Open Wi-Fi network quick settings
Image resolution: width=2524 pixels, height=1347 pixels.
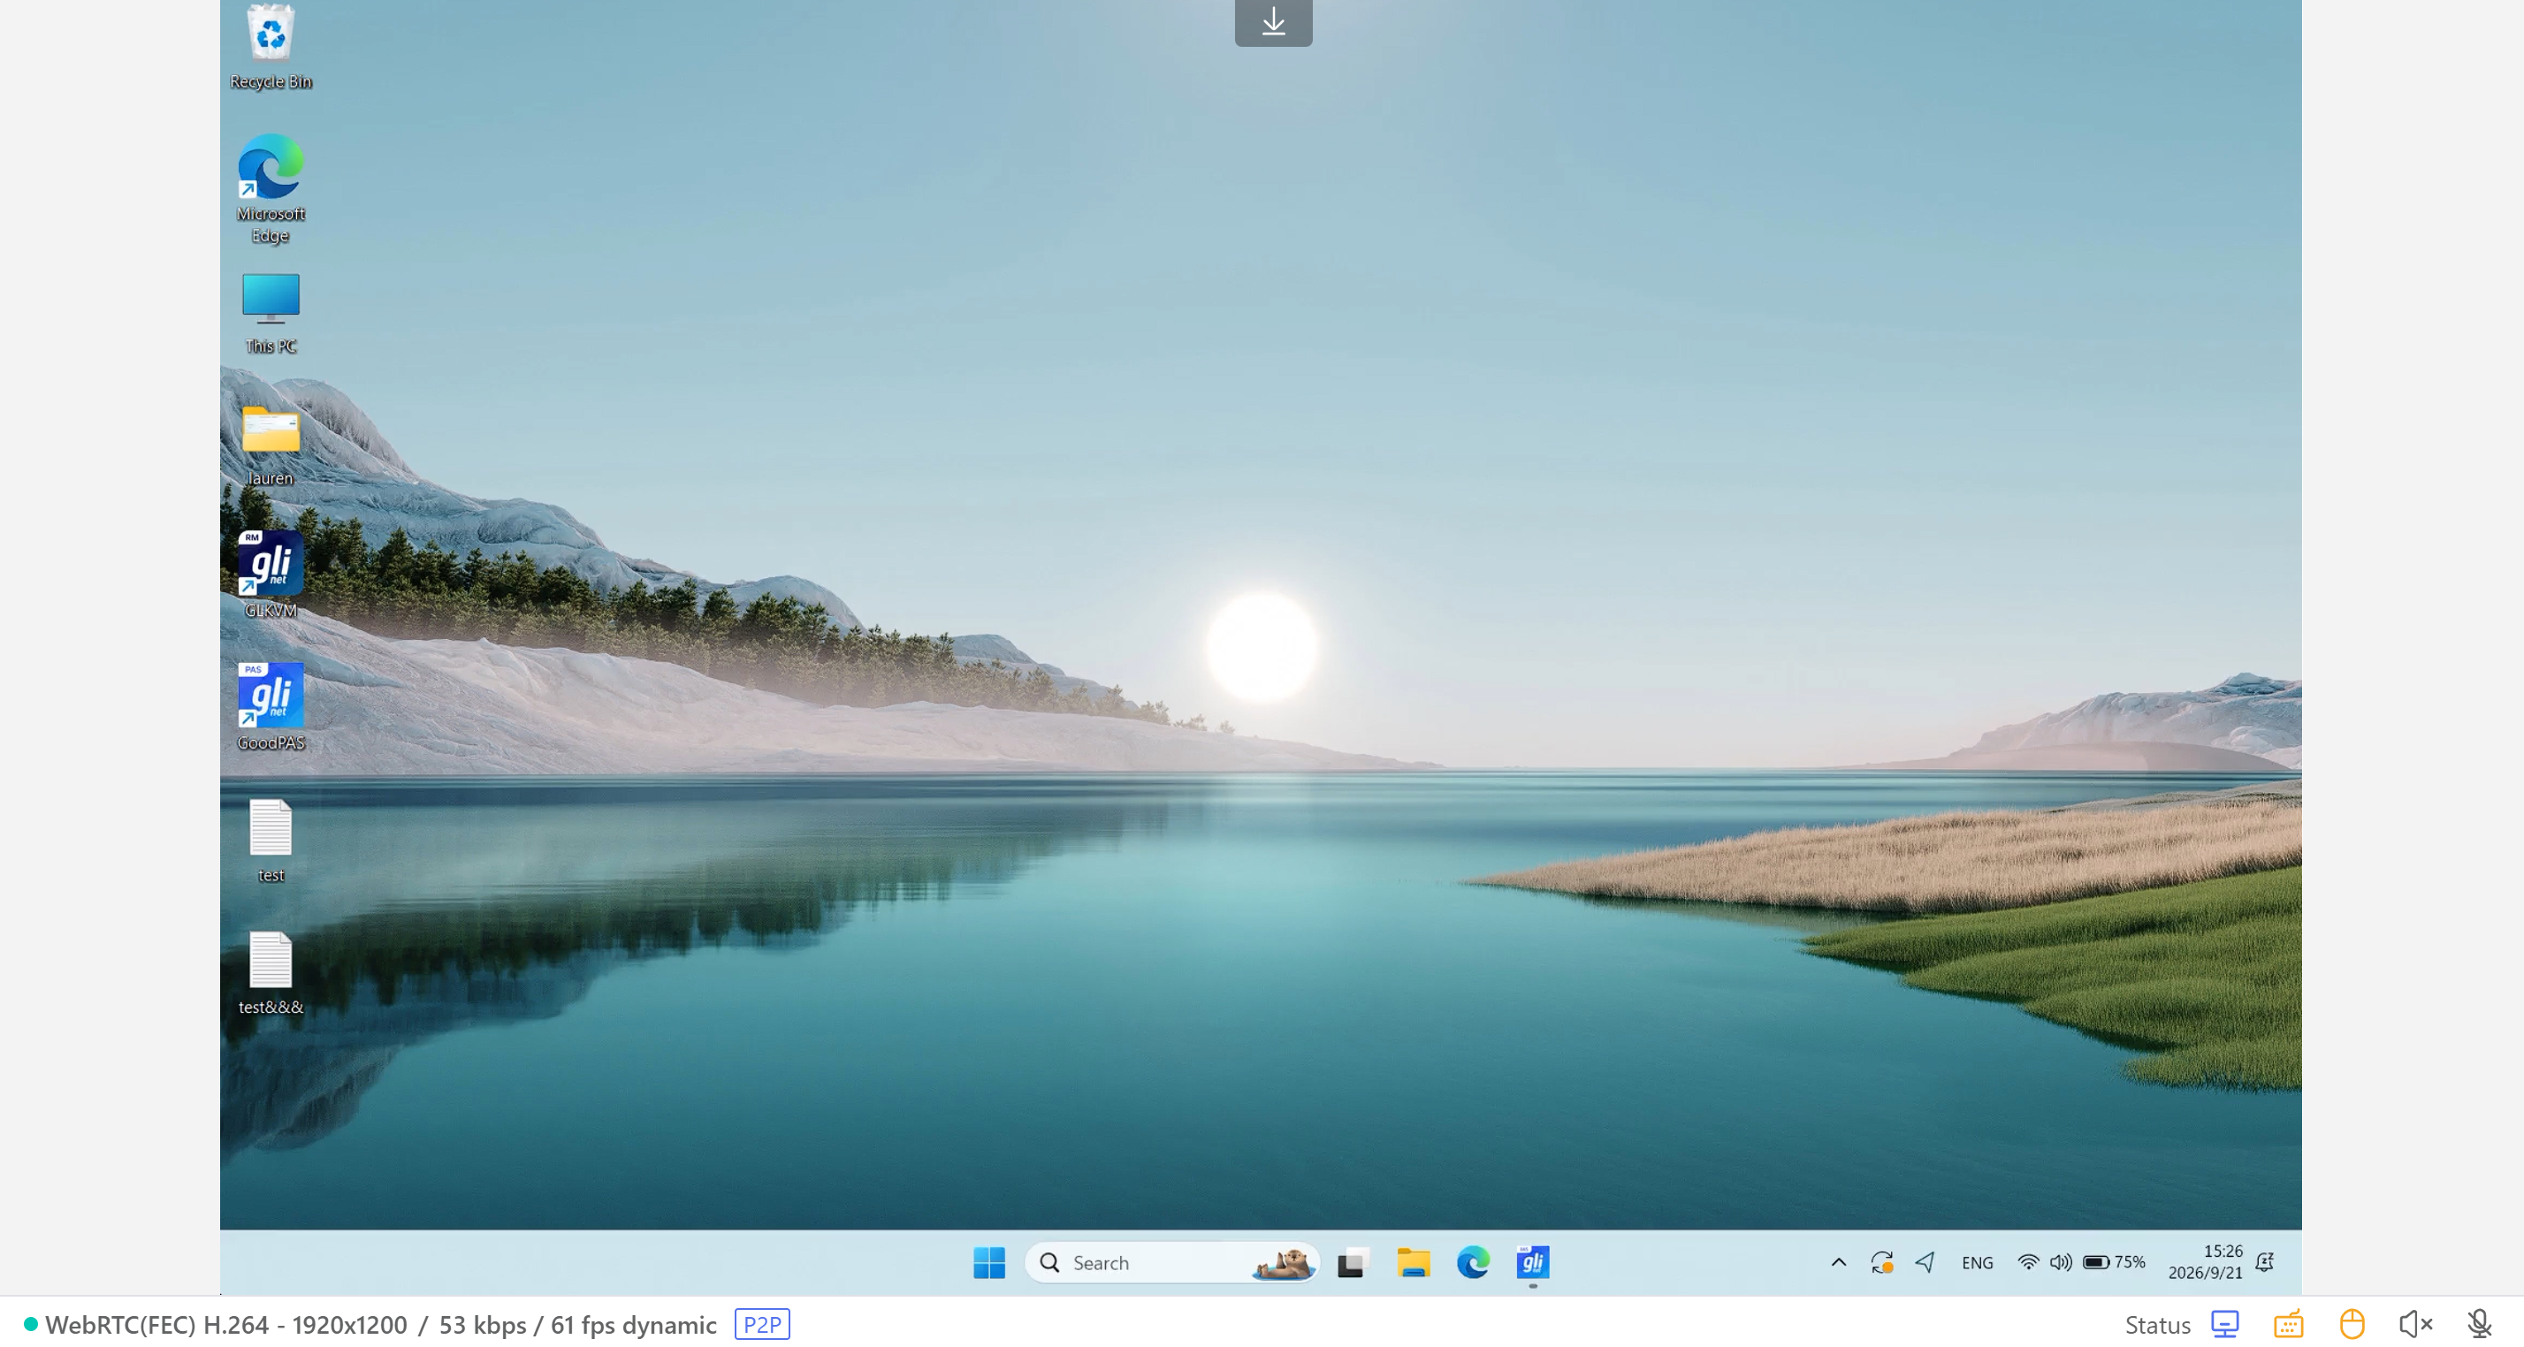click(x=2027, y=1262)
